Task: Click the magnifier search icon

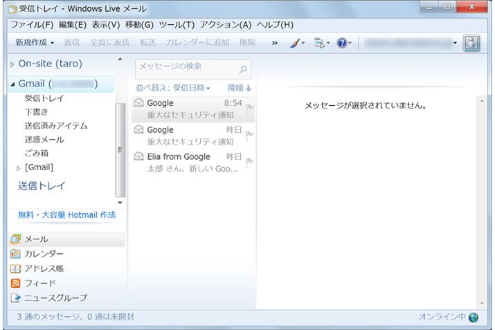Action: point(243,68)
